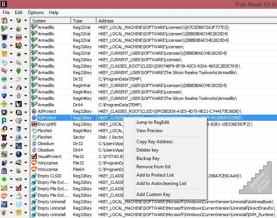Click the CCC EncryptPE icon in the sidebar
The image size is (277, 218).
(x=19, y=37)
